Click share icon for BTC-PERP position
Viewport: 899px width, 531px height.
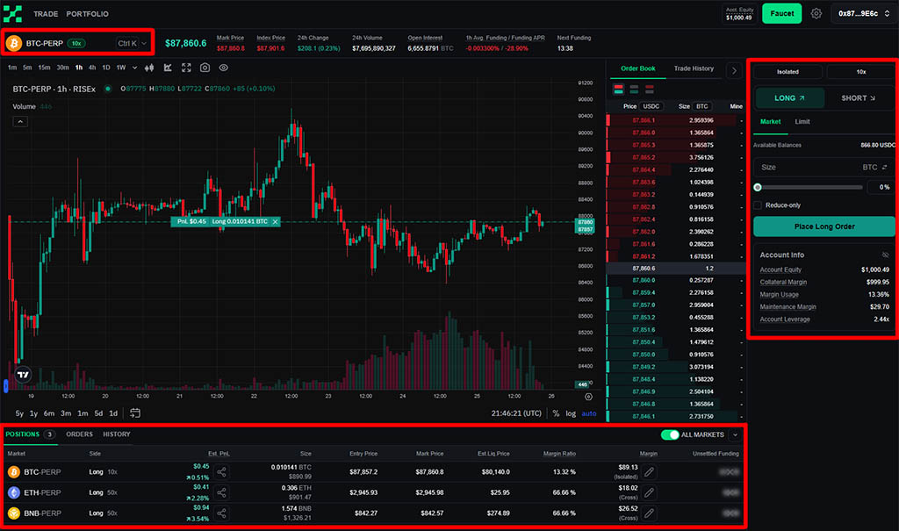coord(221,472)
